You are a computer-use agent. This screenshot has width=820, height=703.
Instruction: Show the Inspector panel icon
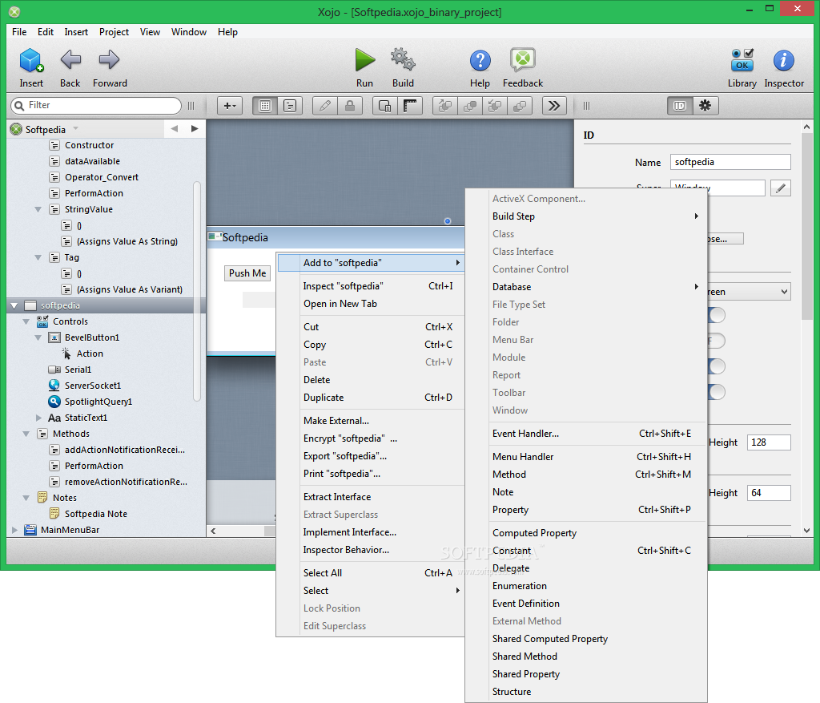783,61
